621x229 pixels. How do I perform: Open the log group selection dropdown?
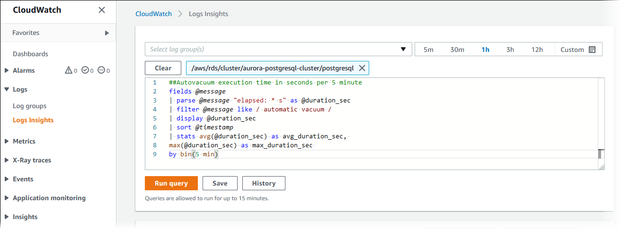403,49
